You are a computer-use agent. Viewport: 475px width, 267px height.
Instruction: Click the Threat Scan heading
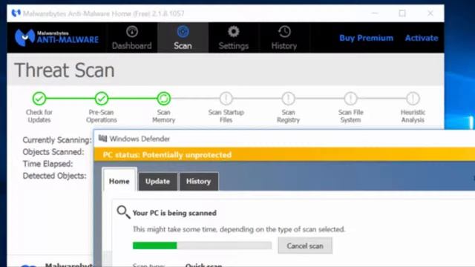tap(65, 70)
